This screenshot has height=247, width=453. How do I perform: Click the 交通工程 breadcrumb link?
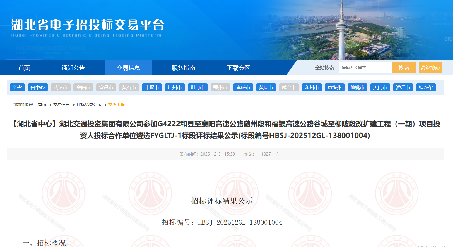pyautogui.click(x=116, y=105)
